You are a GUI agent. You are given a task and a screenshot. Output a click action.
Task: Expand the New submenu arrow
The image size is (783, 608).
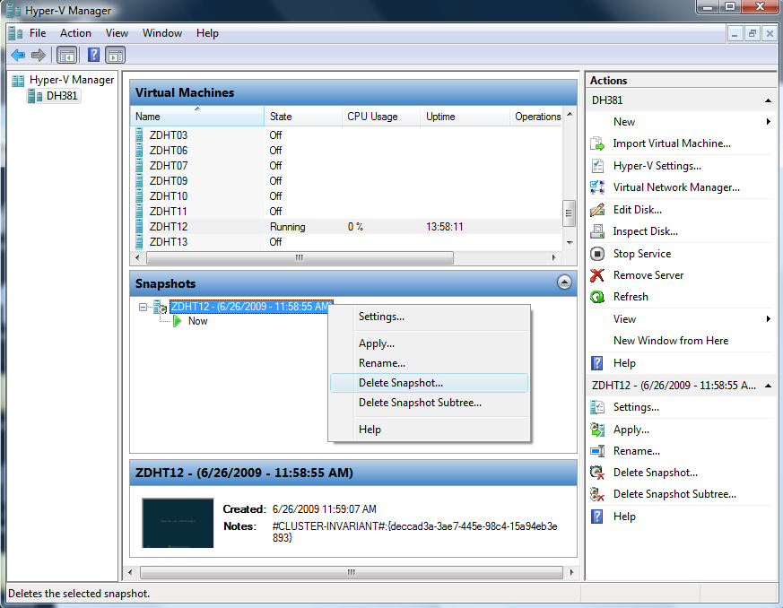click(x=769, y=122)
